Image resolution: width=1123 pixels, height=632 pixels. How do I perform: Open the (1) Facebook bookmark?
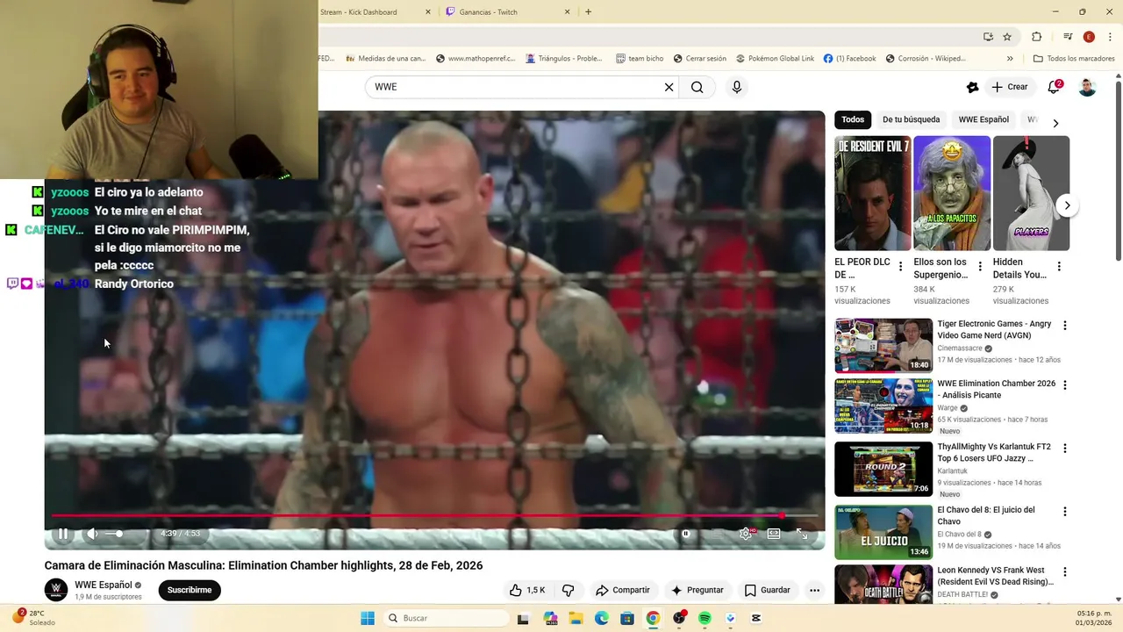pyautogui.click(x=850, y=59)
